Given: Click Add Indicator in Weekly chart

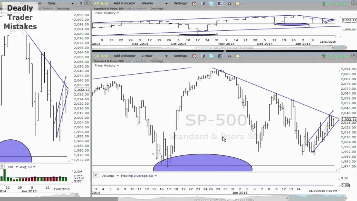Looking at the screenshot, I should coord(124,3).
